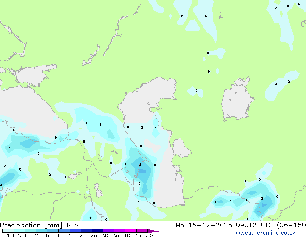Click the legend value "45"
Image resolution: width=306 pixels, height=237 pixels.
[138, 235]
